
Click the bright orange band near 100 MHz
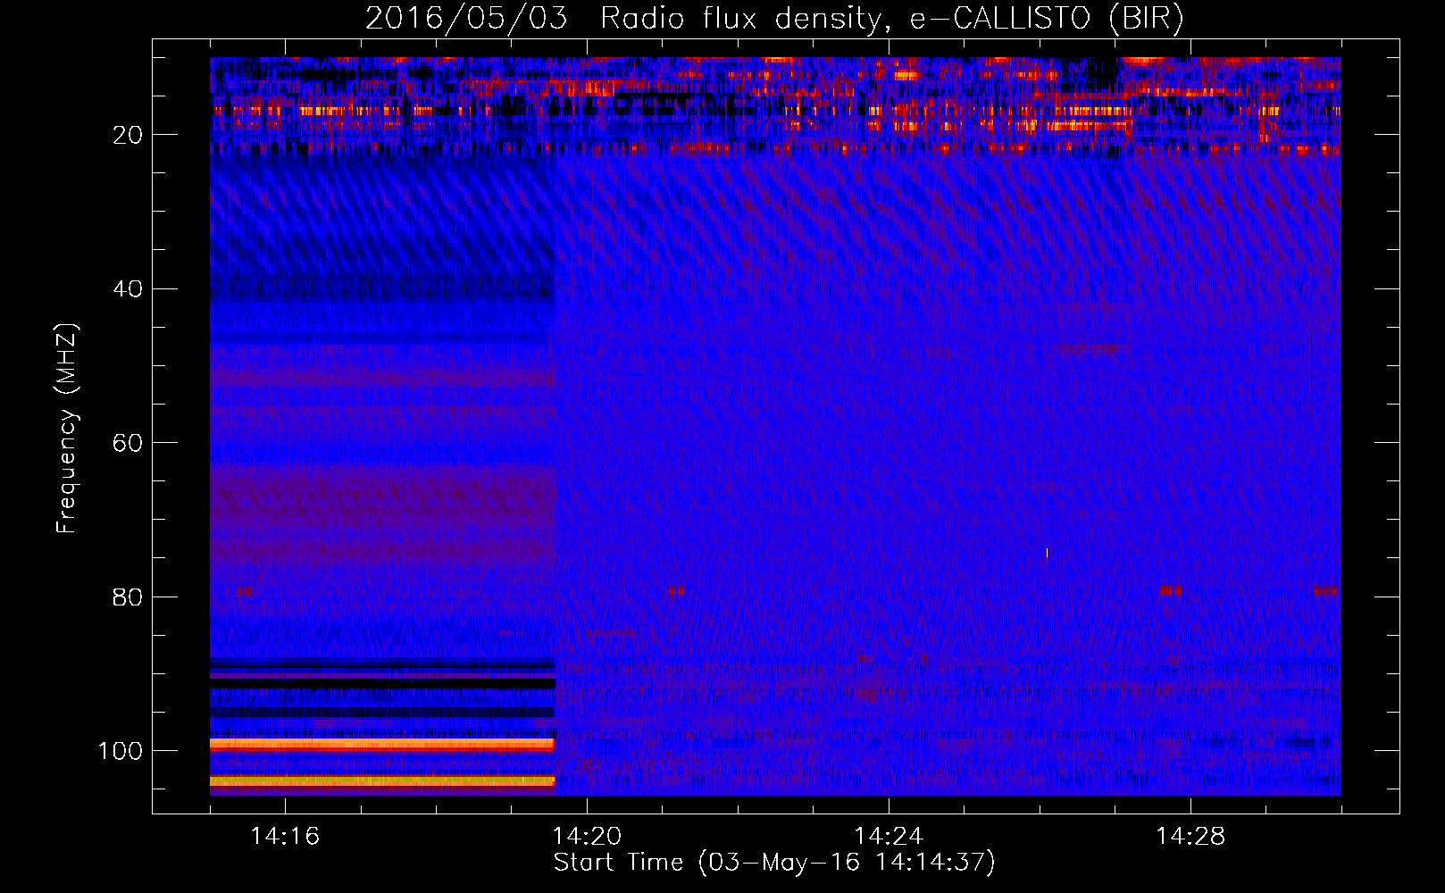[x=382, y=744]
